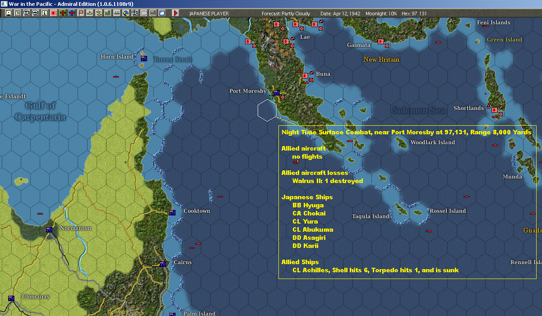542x316 pixels.
Task: Select the Australian flag at Horn Island
Action: pos(144,59)
